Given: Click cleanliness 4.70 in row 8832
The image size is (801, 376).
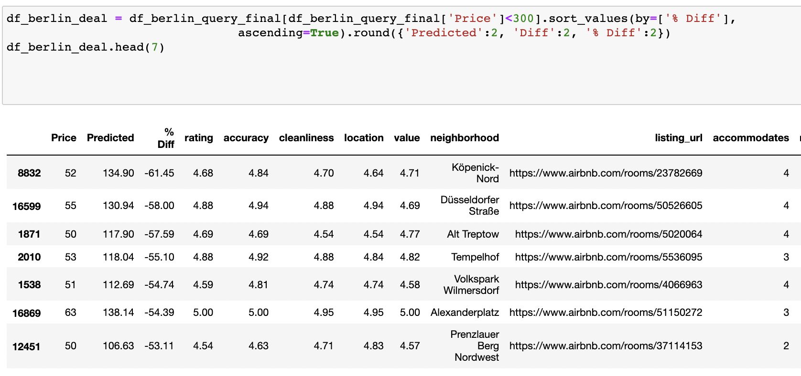Looking at the screenshot, I should click(324, 173).
